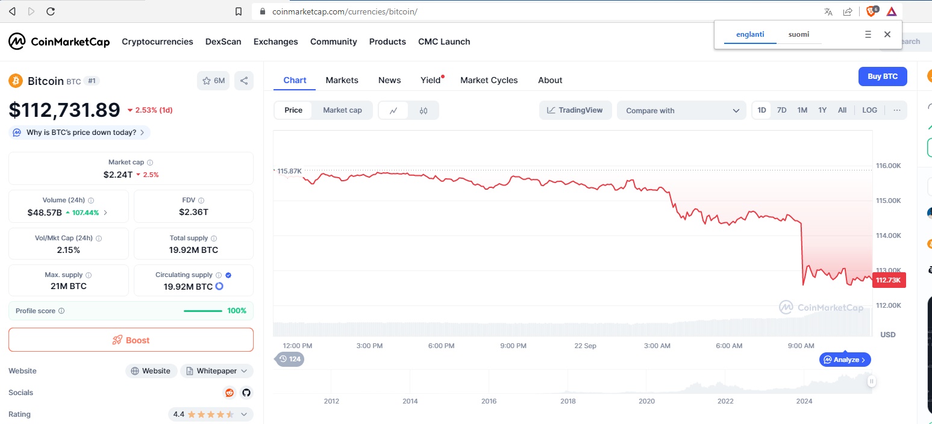The image size is (932, 424).
Task: Expand the Rating 4.4 dropdown
Action: point(210,414)
